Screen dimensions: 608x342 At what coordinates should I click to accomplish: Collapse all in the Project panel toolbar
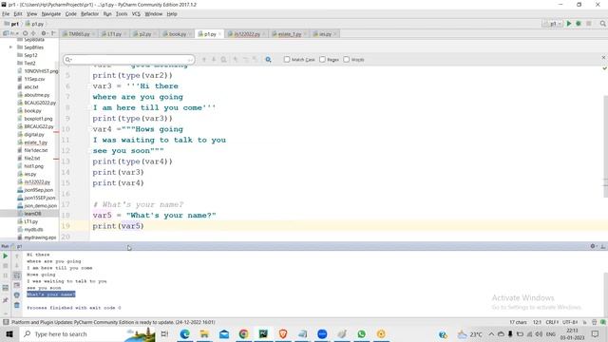coord(33,34)
